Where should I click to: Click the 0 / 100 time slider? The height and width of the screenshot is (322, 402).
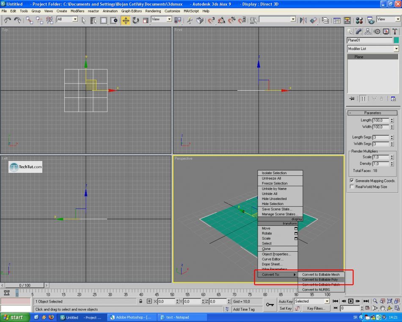(x=25, y=285)
